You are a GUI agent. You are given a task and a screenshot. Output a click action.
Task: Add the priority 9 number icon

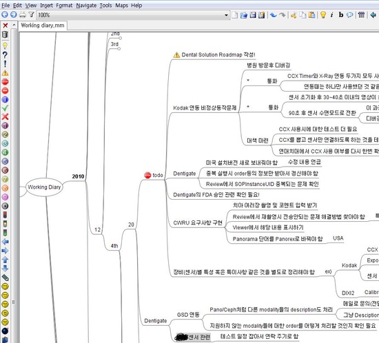point(5,197)
